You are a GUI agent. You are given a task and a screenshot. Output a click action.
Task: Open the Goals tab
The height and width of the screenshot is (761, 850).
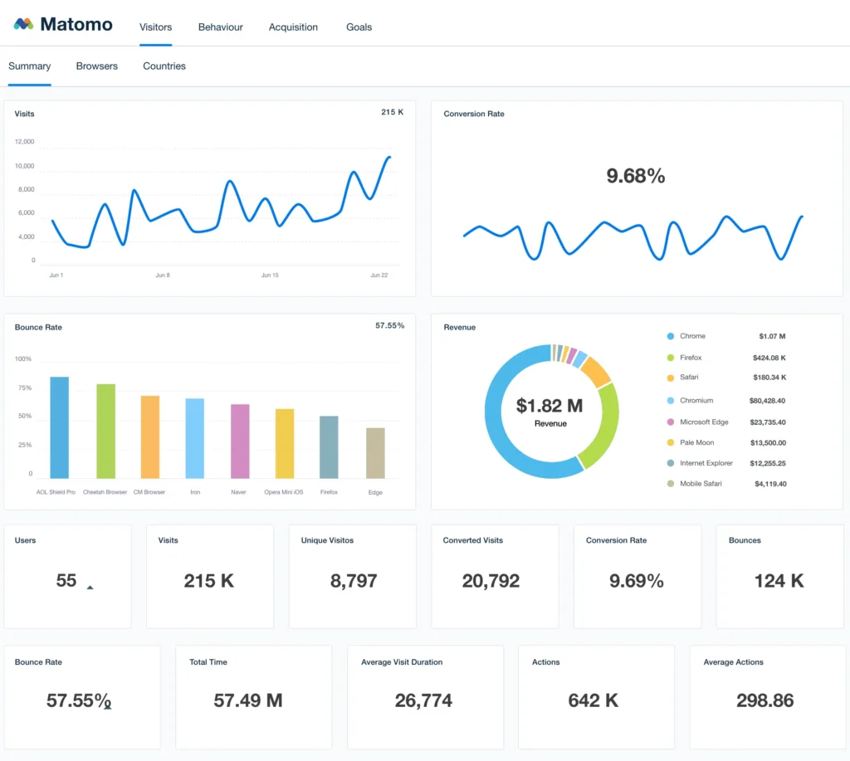tap(359, 27)
